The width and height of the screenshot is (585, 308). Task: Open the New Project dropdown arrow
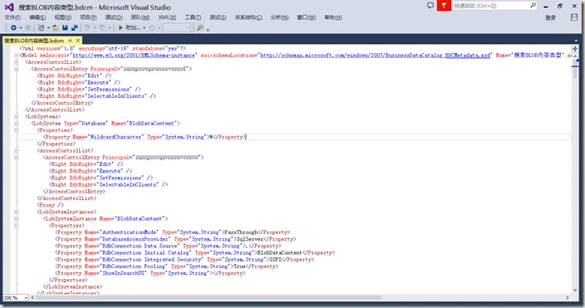[48, 27]
